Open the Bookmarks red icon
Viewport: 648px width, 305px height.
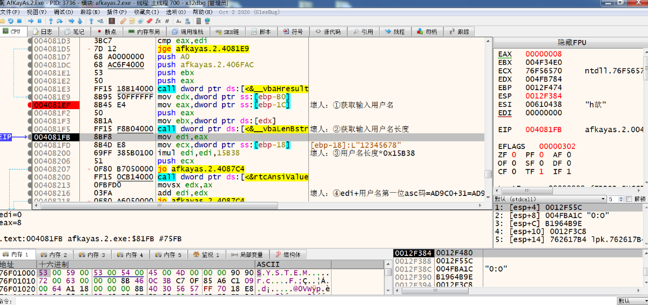[x=150, y=21]
